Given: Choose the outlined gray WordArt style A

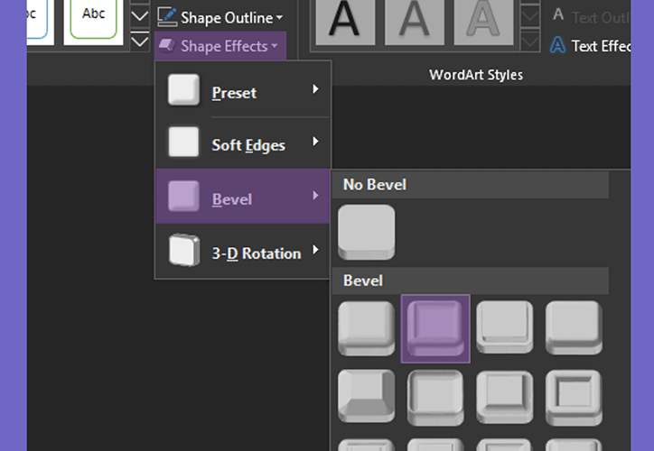Looking at the screenshot, I should click(483, 22).
